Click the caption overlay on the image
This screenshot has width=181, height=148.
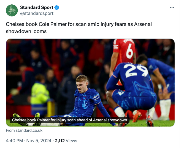[x=69, y=120]
